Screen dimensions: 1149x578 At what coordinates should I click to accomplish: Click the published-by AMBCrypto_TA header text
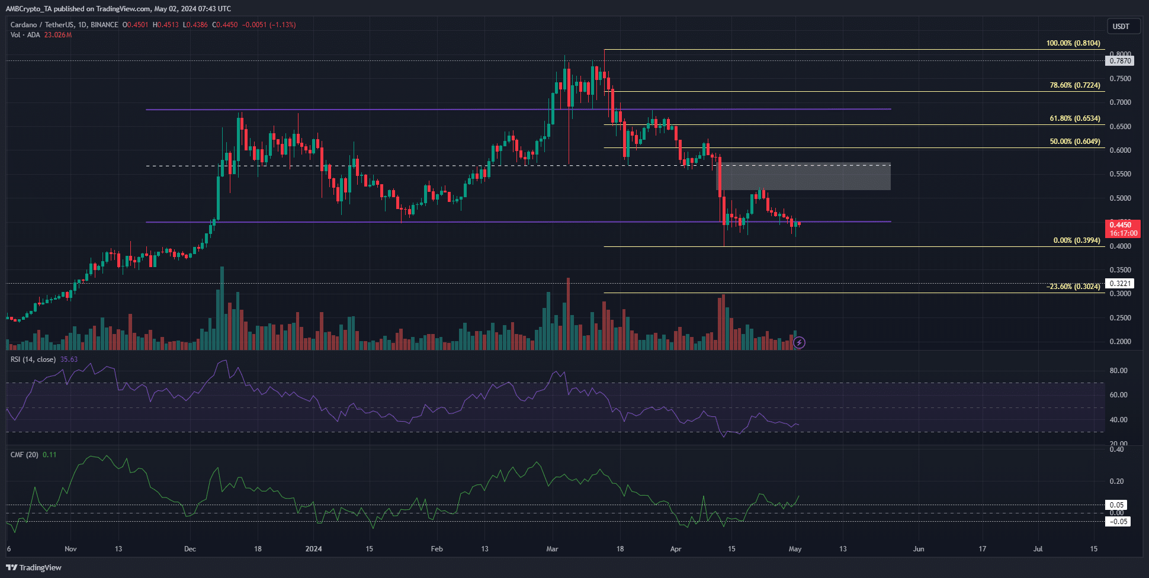click(x=118, y=9)
